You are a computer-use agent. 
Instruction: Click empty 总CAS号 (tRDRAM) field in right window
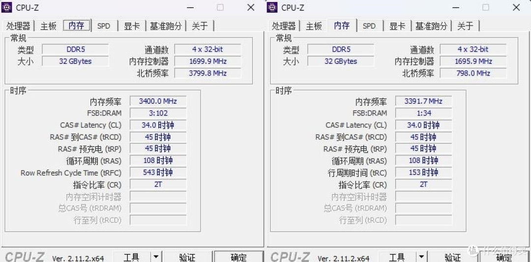(x=424, y=208)
